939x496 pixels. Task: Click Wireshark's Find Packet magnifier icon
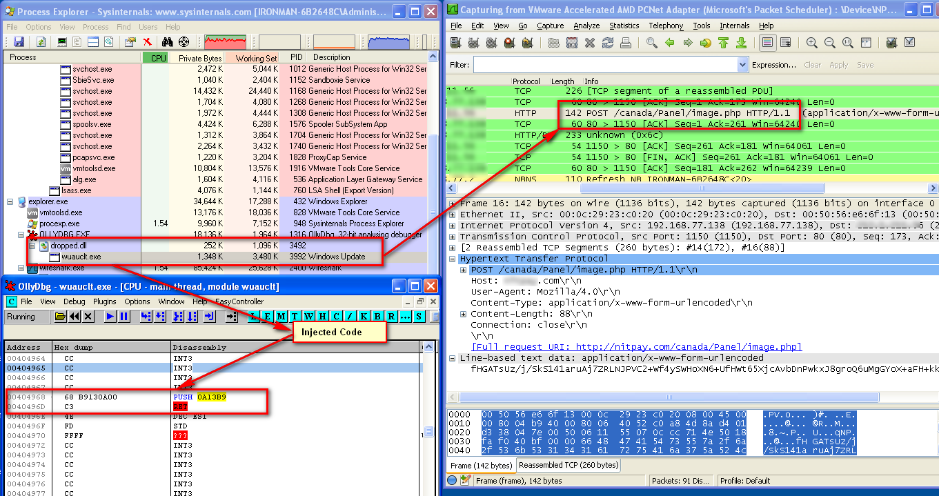click(651, 43)
